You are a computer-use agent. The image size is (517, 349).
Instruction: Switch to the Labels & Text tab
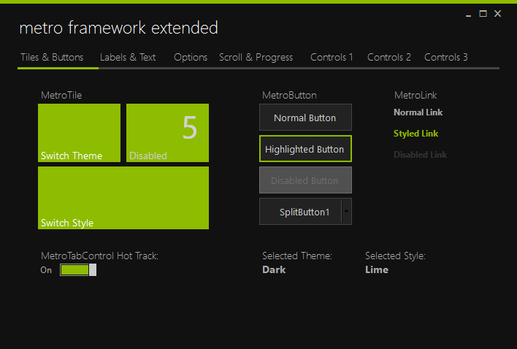(x=128, y=58)
